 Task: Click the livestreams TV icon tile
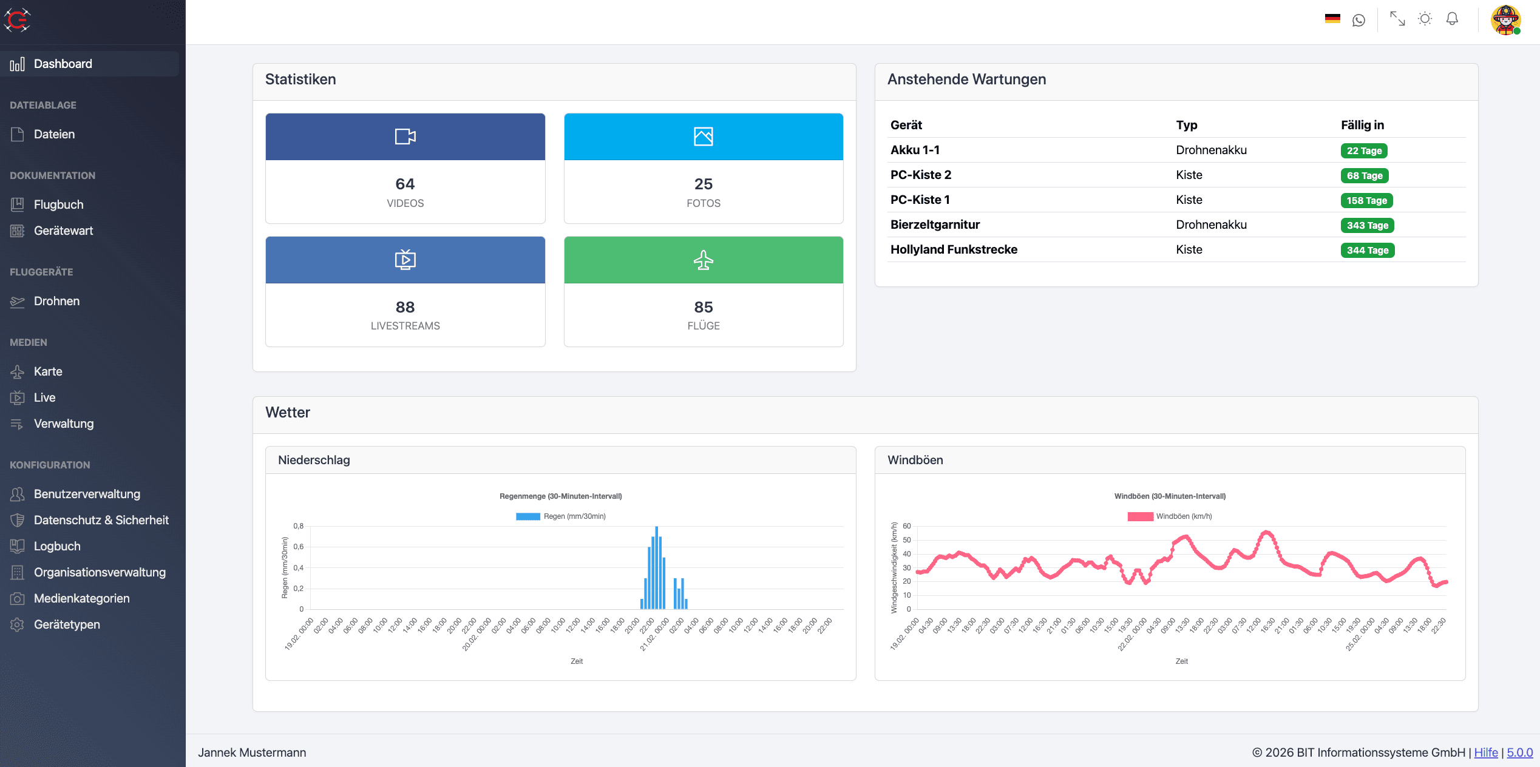point(405,260)
